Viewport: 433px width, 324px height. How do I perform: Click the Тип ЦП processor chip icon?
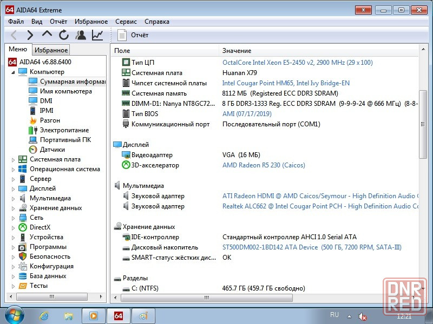click(x=126, y=62)
